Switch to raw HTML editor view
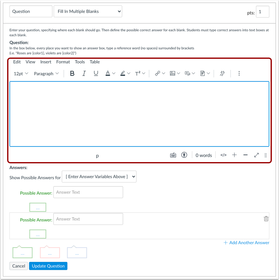Viewport: 279px width, 280px height. click(223, 155)
